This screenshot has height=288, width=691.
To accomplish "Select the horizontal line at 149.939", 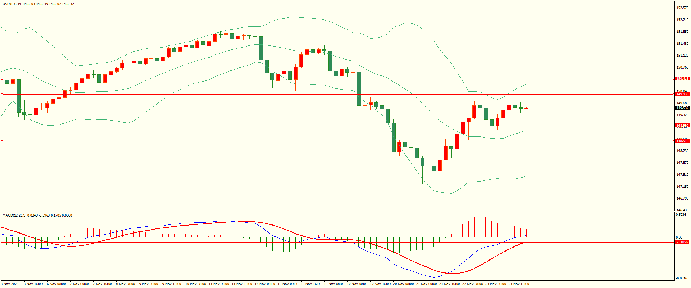I will (x=338, y=94).
